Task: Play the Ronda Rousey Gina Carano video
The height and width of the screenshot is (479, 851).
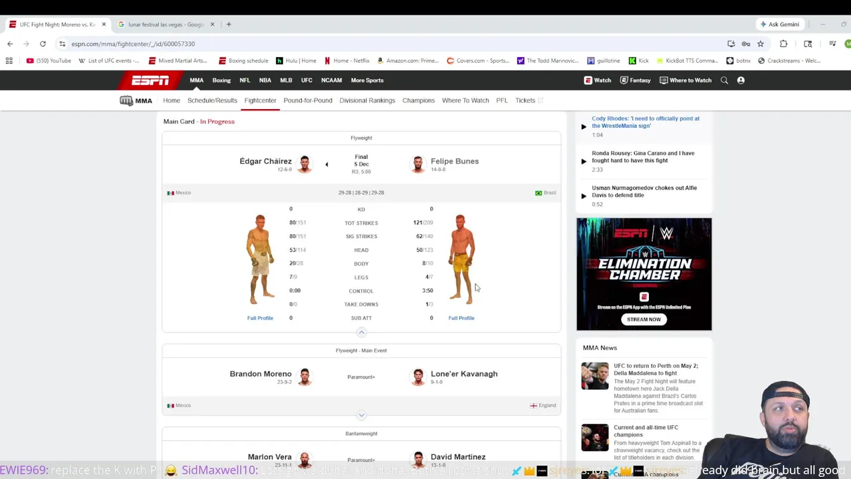Action: (584, 161)
